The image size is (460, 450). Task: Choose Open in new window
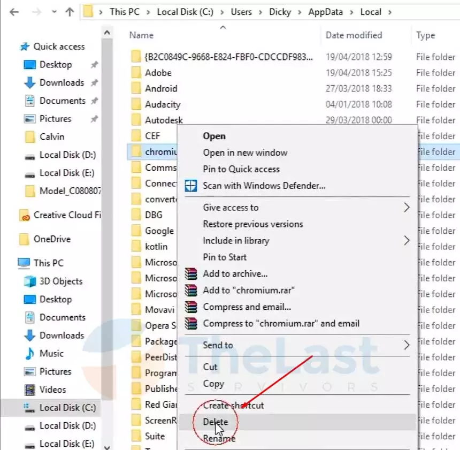(245, 152)
